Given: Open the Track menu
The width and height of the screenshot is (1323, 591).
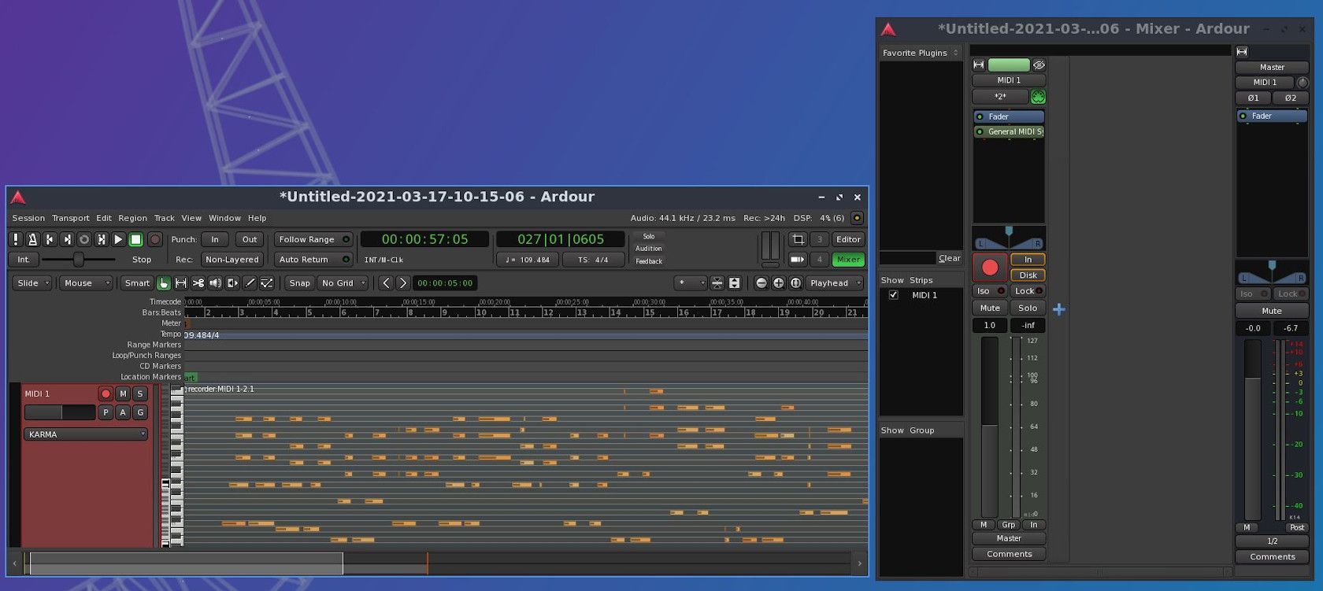Looking at the screenshot, I should [165, 218].
